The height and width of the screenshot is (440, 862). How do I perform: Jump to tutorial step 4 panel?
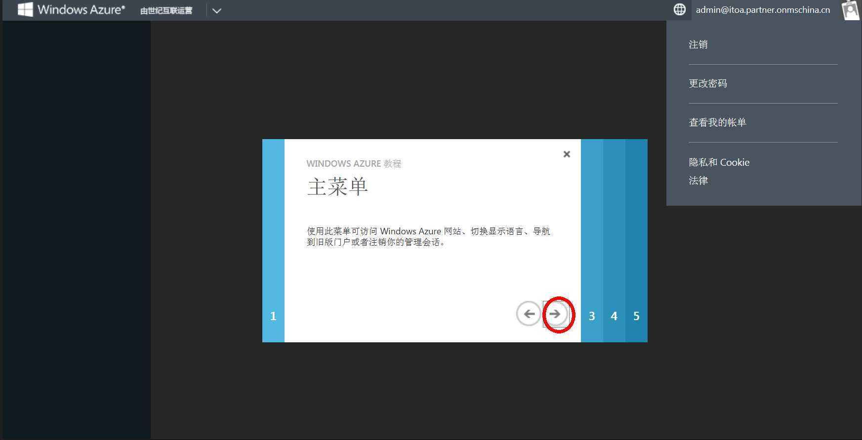(x=614, y=241)
